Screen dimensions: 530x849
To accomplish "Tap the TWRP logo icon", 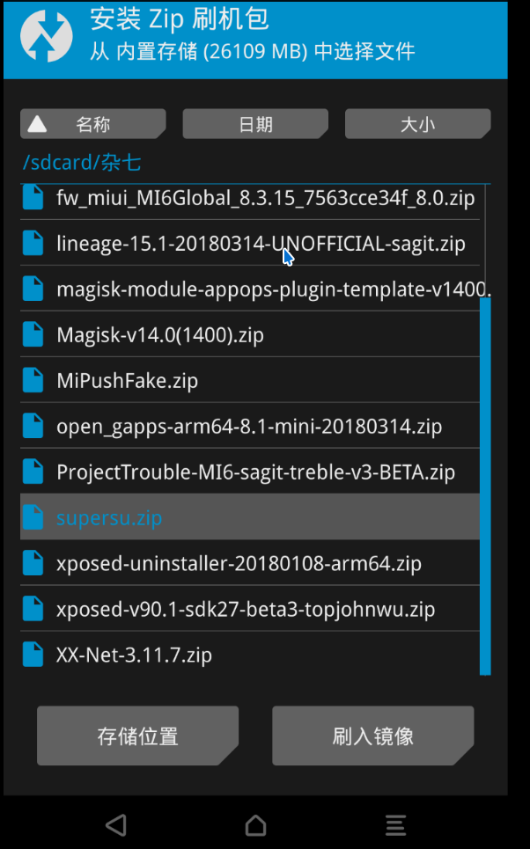I will (47, 36).
